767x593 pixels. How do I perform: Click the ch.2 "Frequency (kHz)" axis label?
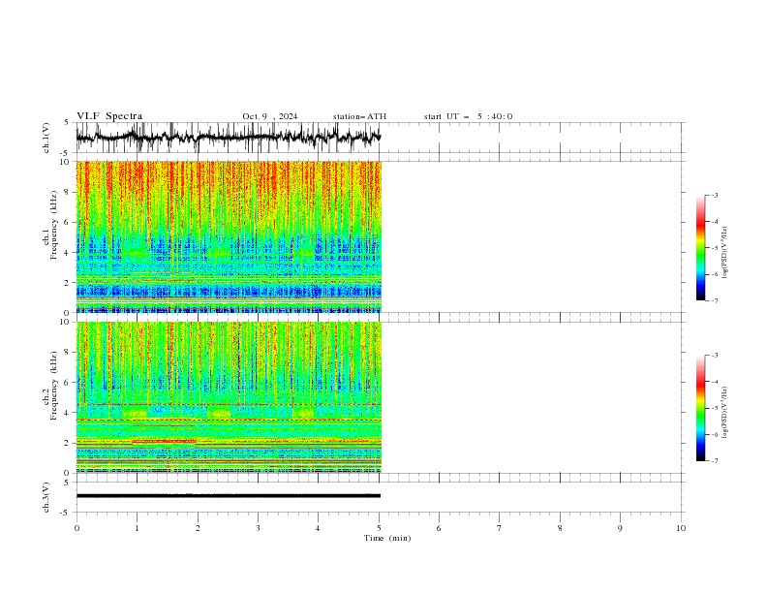[x=54, y=386]
